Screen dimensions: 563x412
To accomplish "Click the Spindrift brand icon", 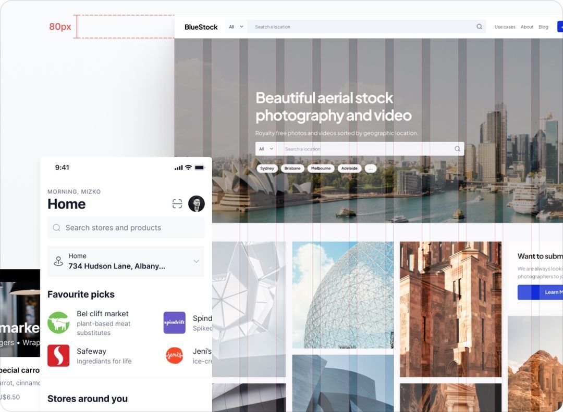I will point(174,323).
